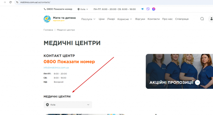Click the Медичні центри breadcrumb

click(66, 30)
